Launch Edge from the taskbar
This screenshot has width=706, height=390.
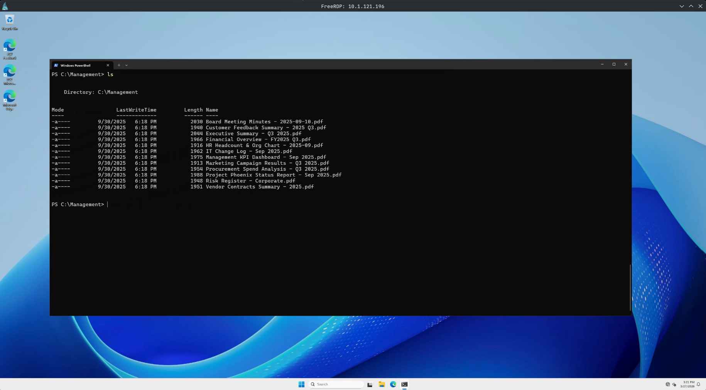point(393,384)
